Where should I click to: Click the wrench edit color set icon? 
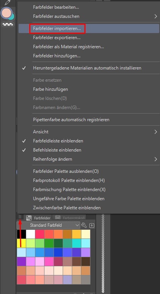[84, 225]
